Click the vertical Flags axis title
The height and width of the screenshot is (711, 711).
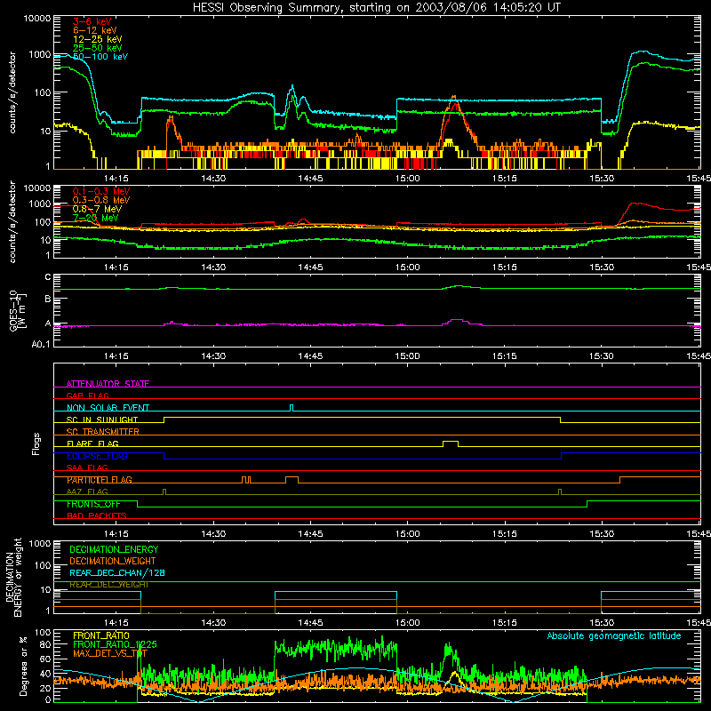pyautogui.click(x=36, y=443)
